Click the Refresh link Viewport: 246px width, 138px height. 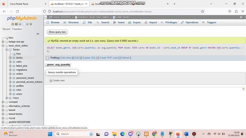click(125, 58)
